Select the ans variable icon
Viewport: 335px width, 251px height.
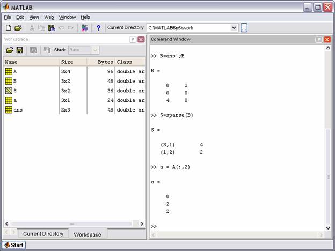(9, 110)
